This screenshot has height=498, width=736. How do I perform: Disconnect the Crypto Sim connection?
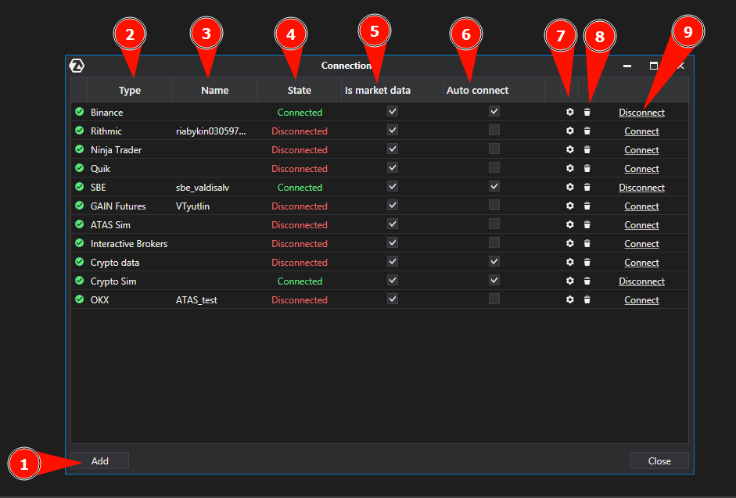pyautogui.click(x=641, y=281)
